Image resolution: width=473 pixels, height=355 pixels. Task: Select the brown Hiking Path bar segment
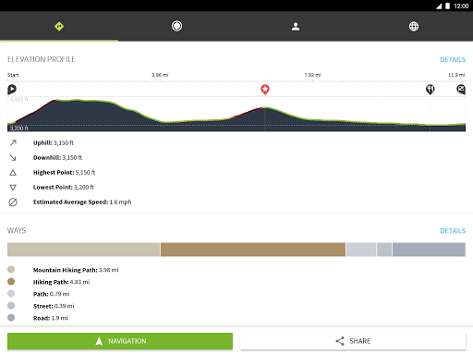253,250
